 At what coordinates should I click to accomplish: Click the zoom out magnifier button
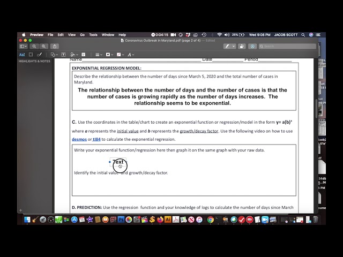click(x=35, y=47)
